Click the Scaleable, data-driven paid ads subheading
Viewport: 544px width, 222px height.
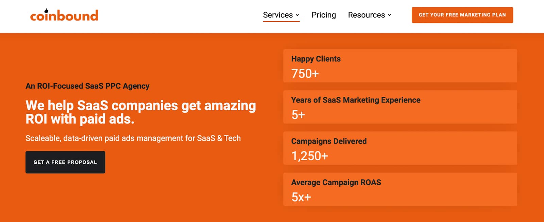pyautogui.click(x=133, y=138)
